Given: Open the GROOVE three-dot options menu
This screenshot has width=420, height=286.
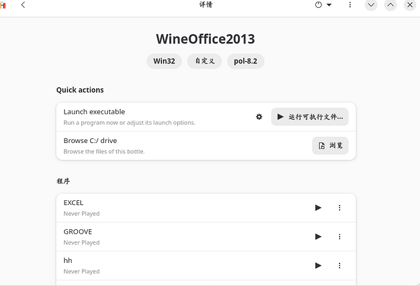Looking at the screenshot, I should (x=340, y=237).
